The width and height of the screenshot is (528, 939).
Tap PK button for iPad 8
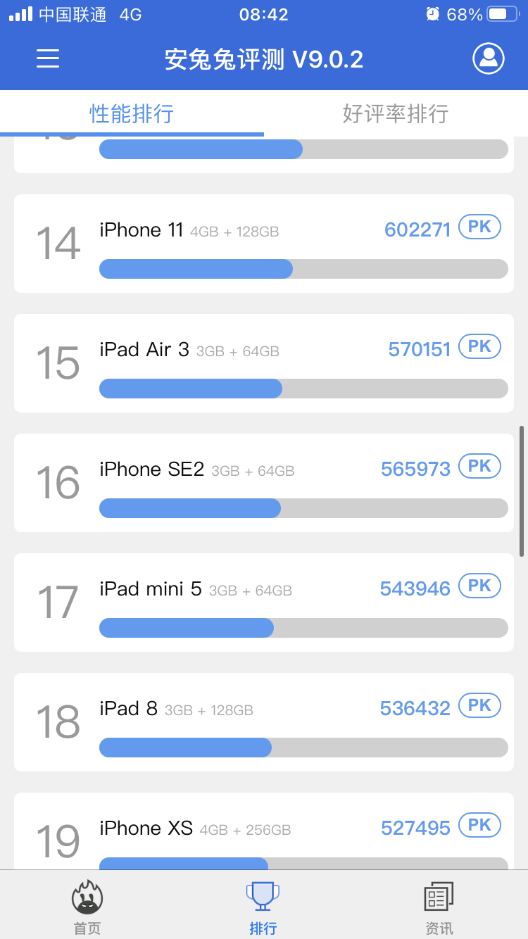(479, 705)
